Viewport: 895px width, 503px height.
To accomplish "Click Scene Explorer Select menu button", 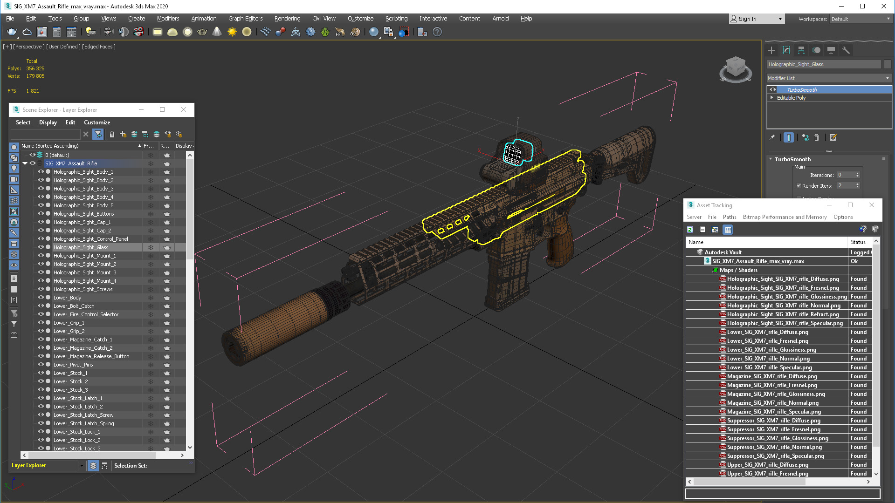I will [x=23, y=122].
